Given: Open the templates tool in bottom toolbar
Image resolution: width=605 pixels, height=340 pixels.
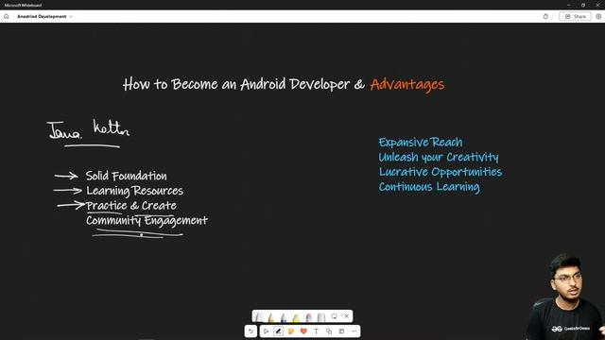Looking at the screenshot, I should click(x=341, y=331).
